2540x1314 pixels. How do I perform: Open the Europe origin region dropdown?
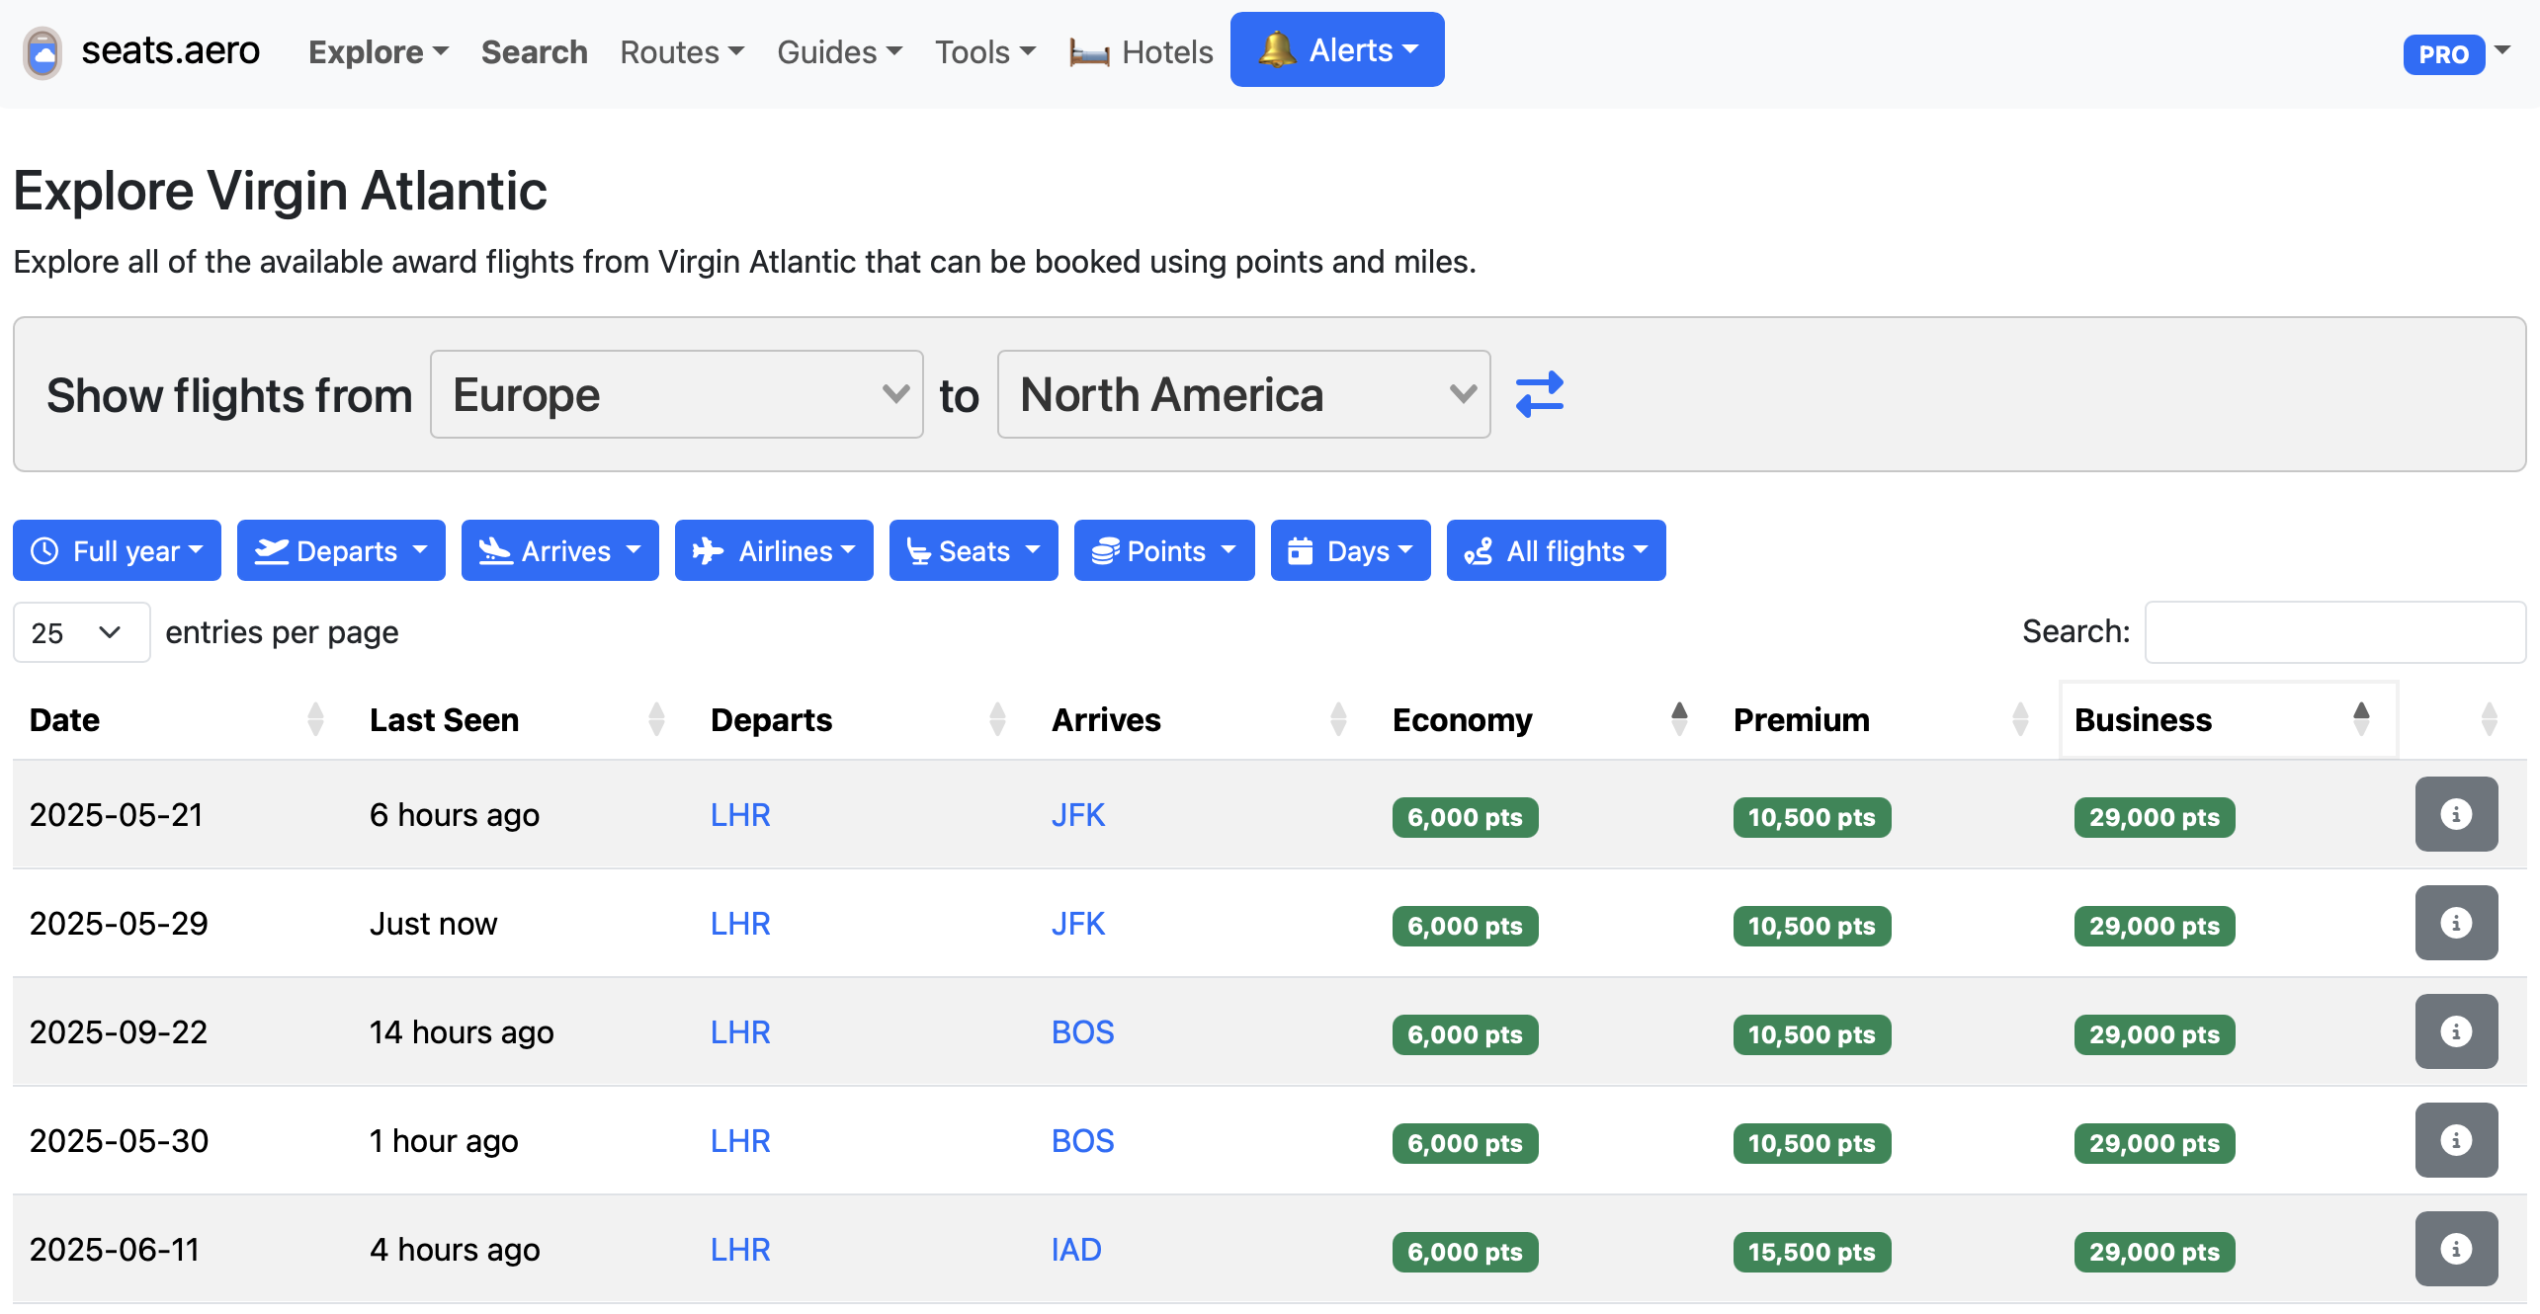click(x=677, y=394)
